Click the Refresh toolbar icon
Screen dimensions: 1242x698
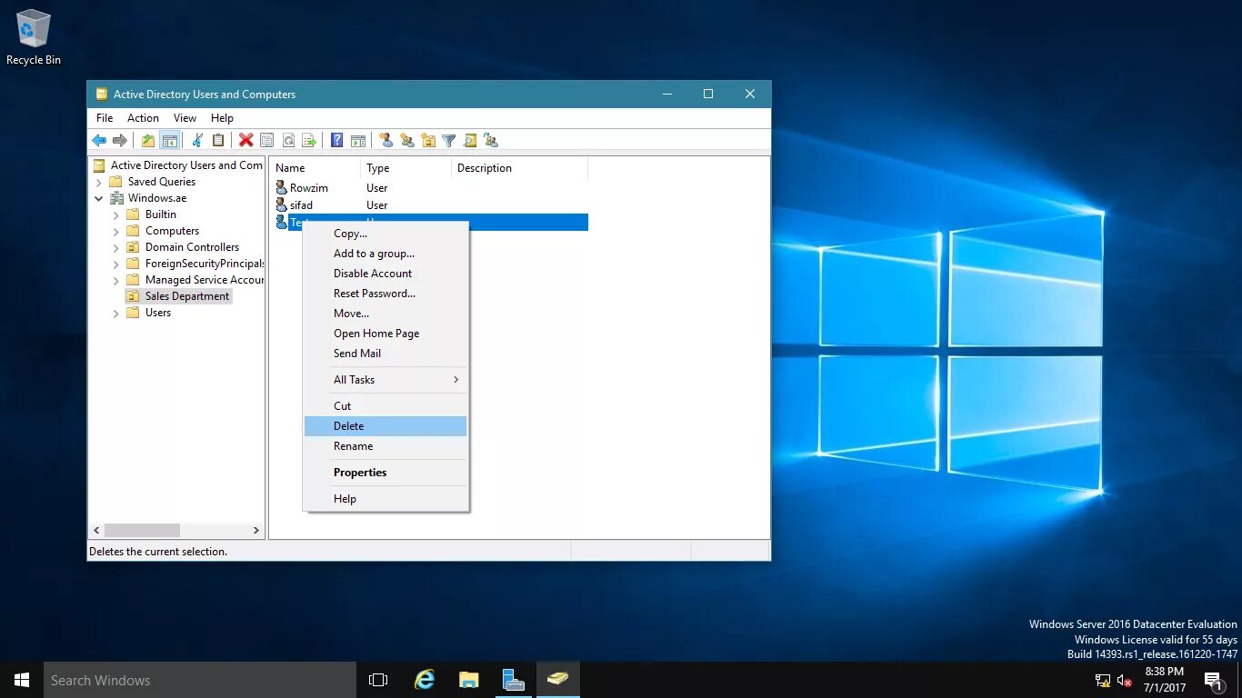[x=288, y=140]
